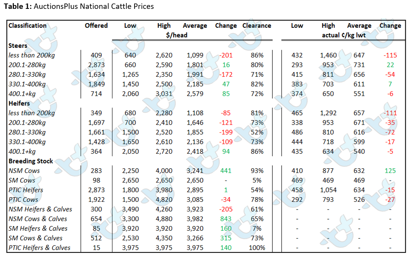Click the "Offered" column header
Screen dimensions: 410x257
[96, 25]
